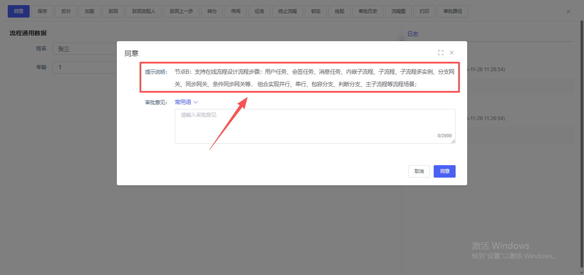Switch to the 日志 tab
The image size is (584, 275).
(x=413, y=34)
